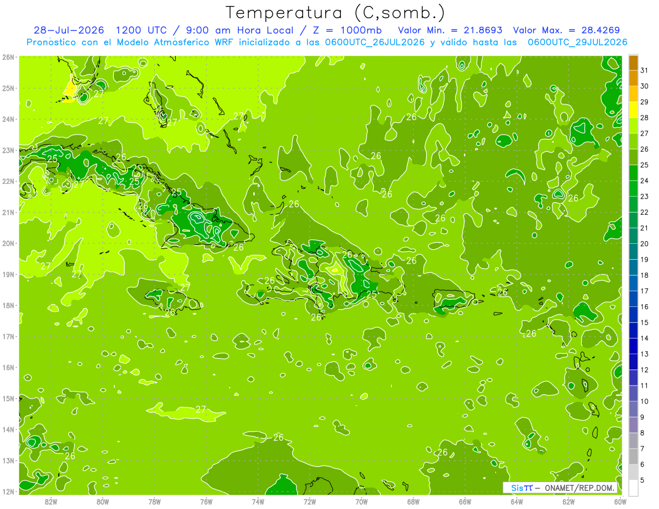This screenshot has width=659, height=509.
Task: Pick the purple colorbar segment between 9 and 10
Action: click(634, 409)
